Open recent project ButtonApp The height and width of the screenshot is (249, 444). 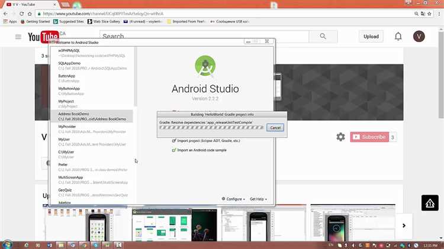[x=91, y=79]
